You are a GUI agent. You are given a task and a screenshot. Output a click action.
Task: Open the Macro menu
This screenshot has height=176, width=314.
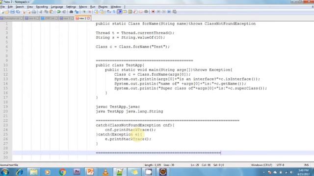pos(83,7)
